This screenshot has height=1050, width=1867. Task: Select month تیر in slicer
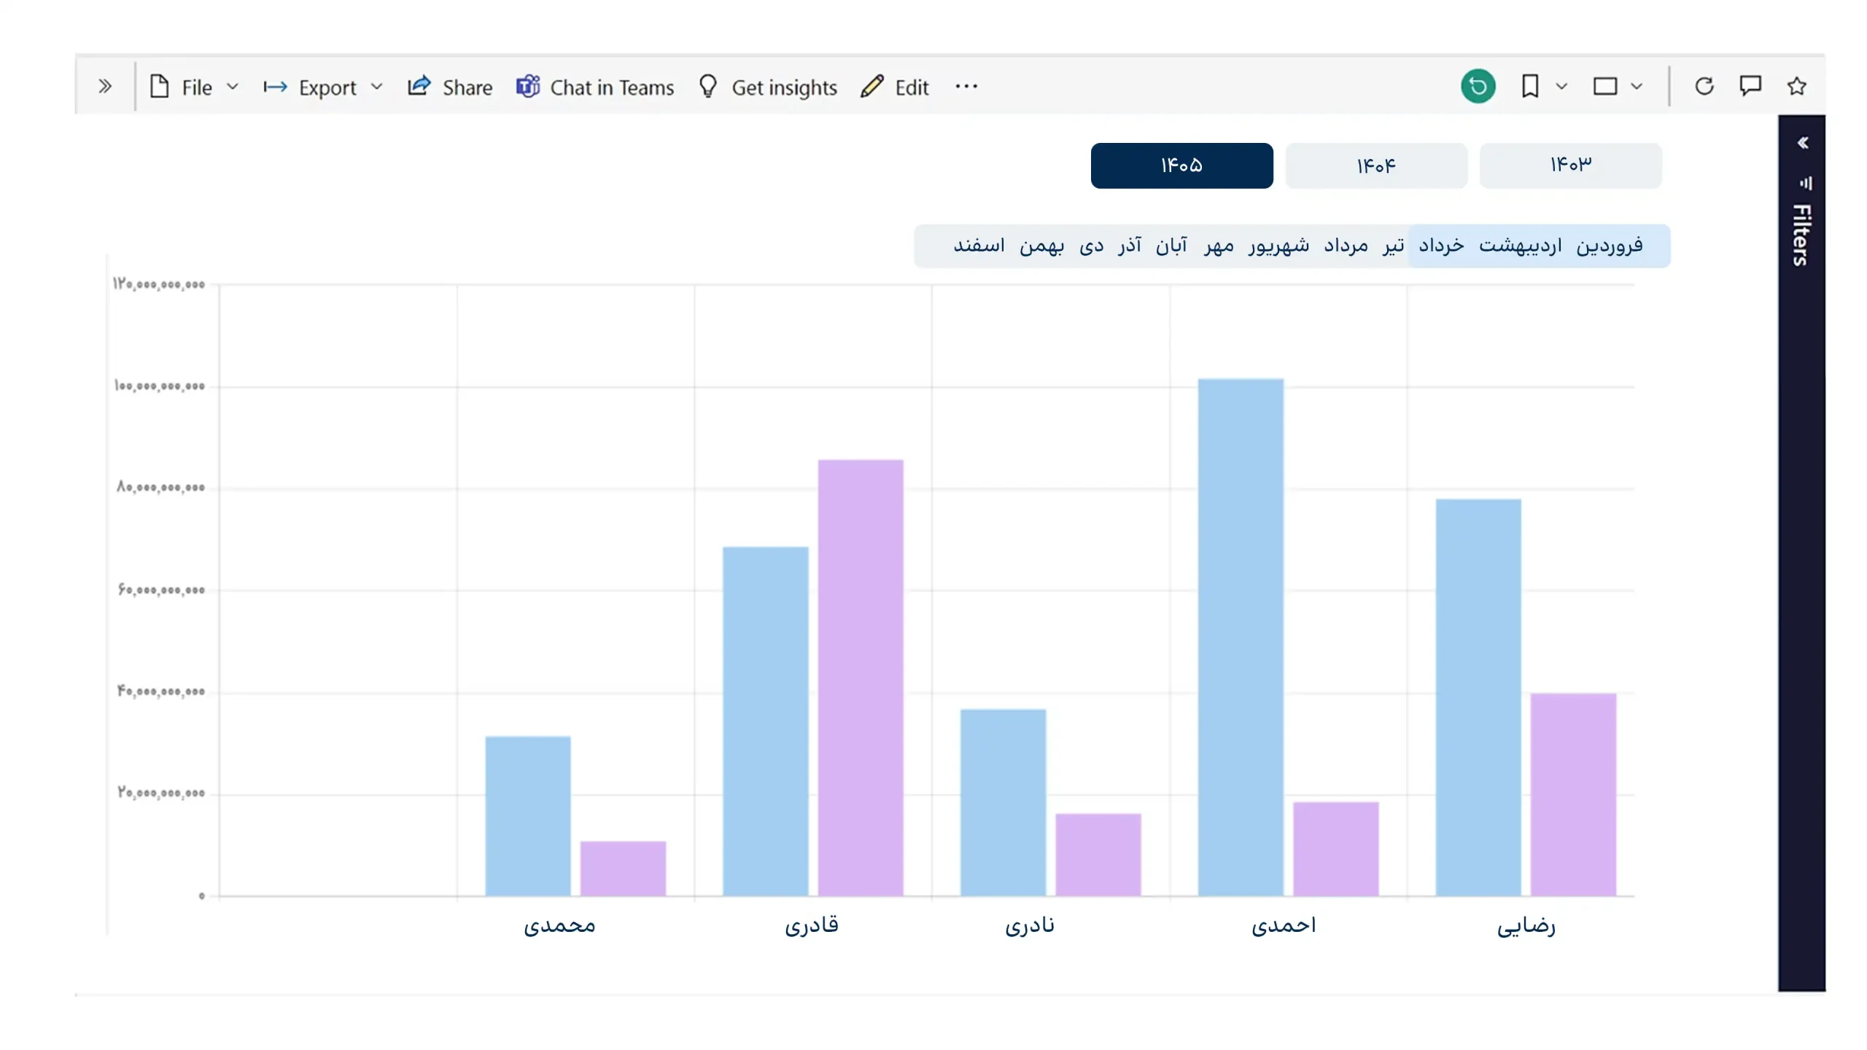pos(1393,246)
